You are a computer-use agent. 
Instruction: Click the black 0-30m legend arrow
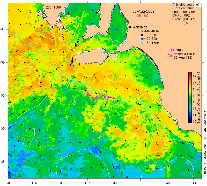(143, 35)
